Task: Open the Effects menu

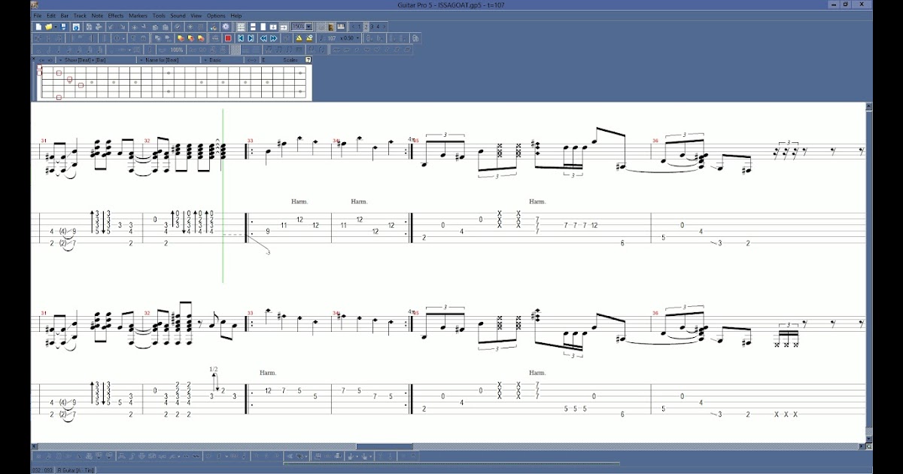Action: (116, 15)
